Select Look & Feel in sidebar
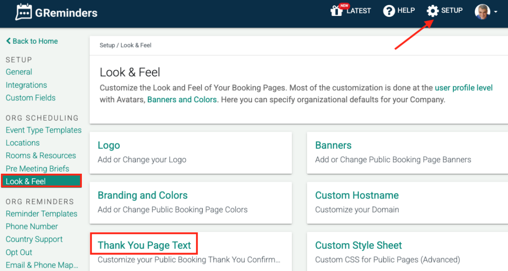 click(x=26, y=181)
